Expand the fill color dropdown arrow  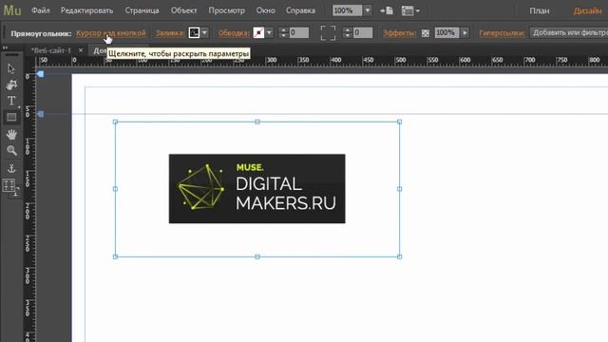click(205, 33)
